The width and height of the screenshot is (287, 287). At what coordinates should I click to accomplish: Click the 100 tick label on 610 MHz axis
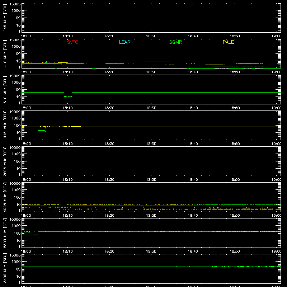(17, 90)
